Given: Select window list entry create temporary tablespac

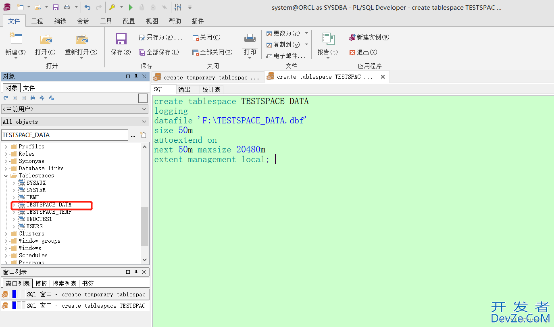Looking at the screenshot, I should (75, 294).
